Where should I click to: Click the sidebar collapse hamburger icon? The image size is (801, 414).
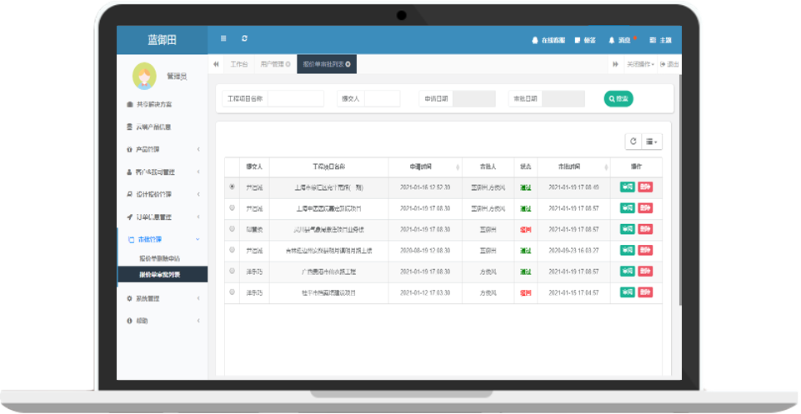tap(223, 38)
